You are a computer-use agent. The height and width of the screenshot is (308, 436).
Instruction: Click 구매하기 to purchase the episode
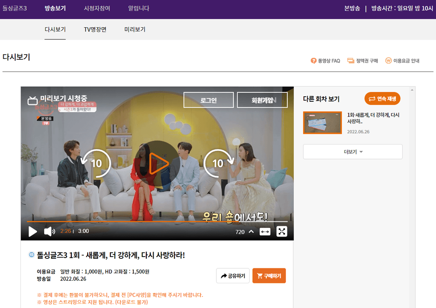(x=269, y=276)
